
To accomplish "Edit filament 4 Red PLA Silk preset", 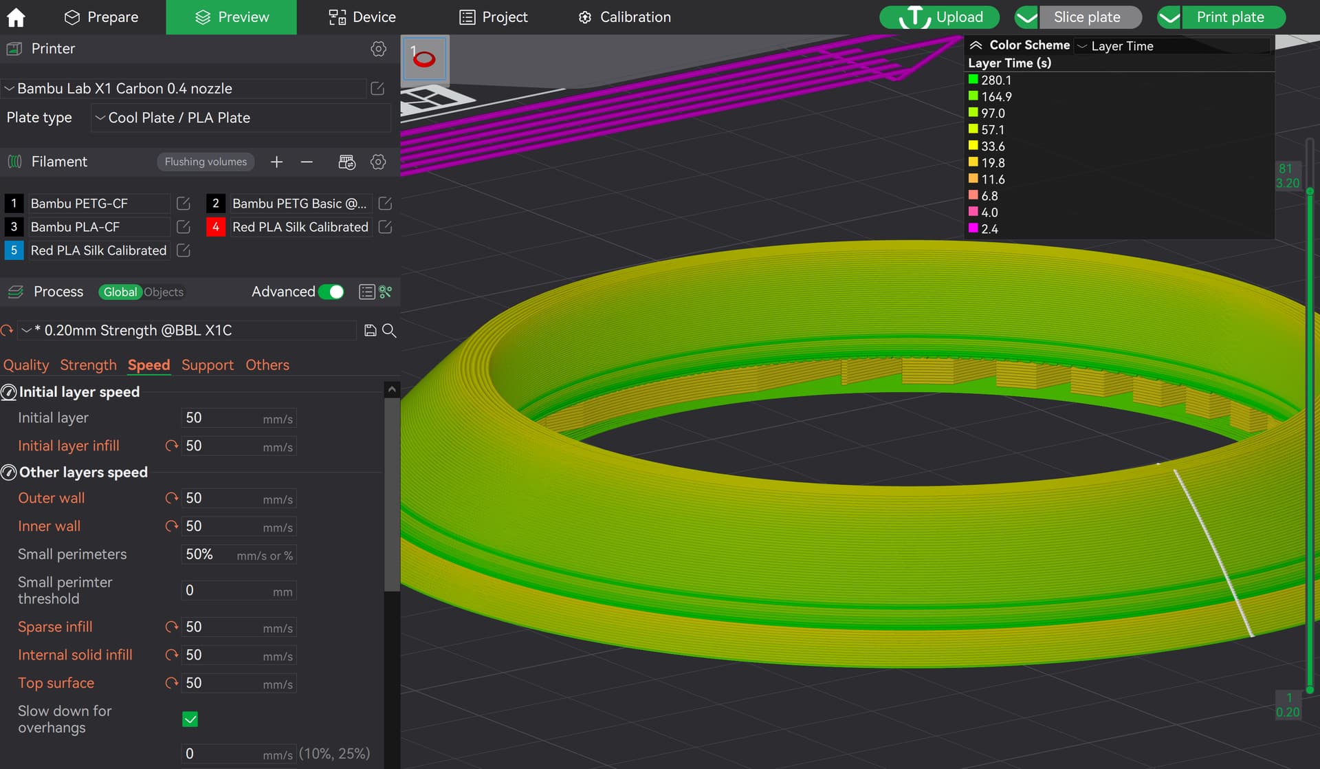I will coord(385,227).
